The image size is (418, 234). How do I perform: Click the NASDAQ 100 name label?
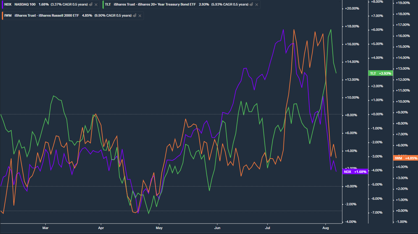pos(25,5)
